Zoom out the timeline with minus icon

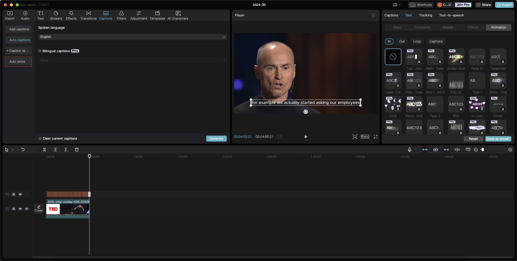tap(476, 150)
